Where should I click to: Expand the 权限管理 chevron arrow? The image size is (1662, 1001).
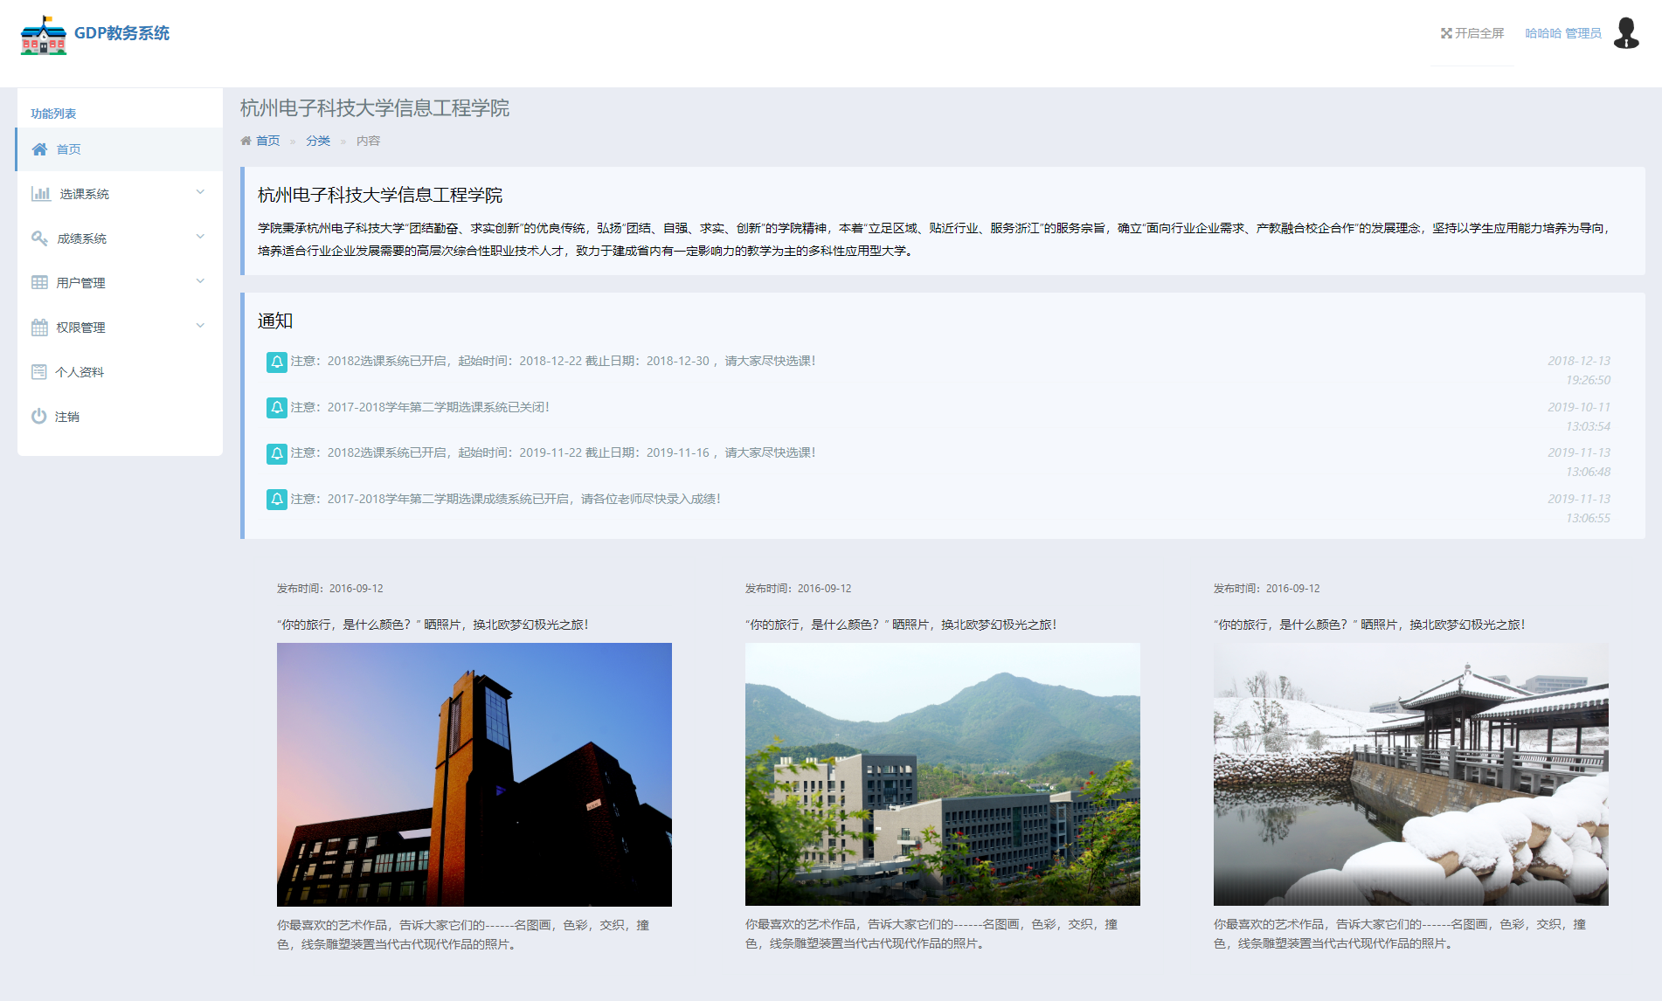click(200, 326)
